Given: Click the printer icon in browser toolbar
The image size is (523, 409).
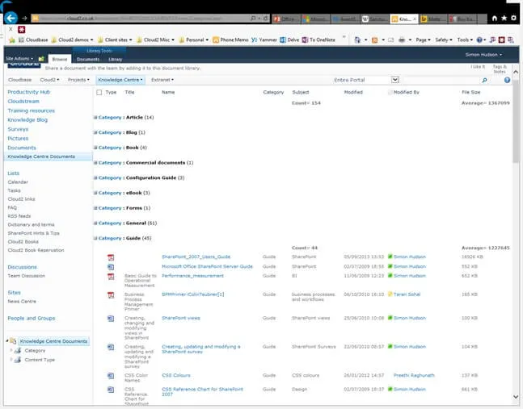Looking at the screenshot, I should coord(400,39).
